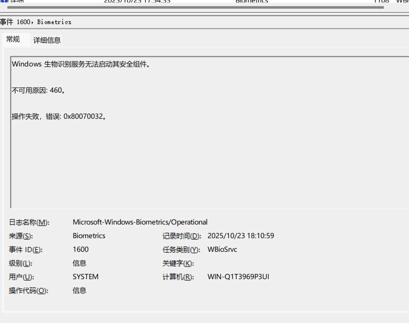Click the 任务类别(Y) label
The image size is (409, 323).
coord(181,250)
